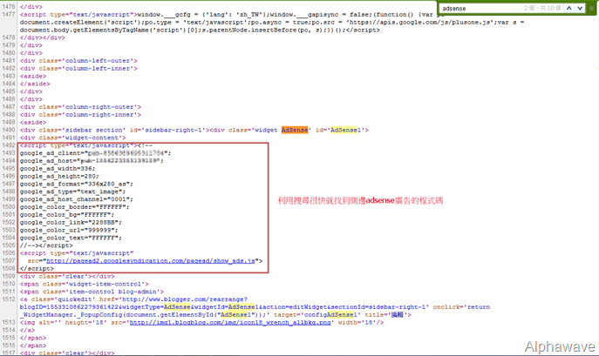Click the find bar match count text
The width and height of the screenshot is (599, 356).
tap(542, 8)
